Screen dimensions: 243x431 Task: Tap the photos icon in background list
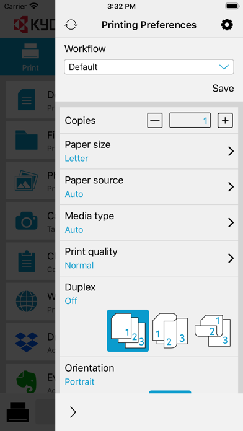click(27, 180)
